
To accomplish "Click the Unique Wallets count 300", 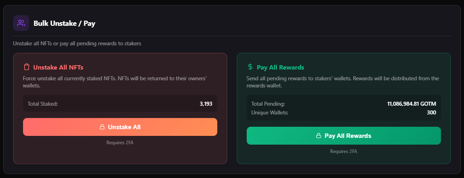I will pyautogui.click(x=431, y=112).
